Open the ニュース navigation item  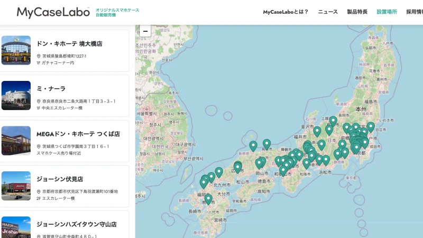point(328,12)
